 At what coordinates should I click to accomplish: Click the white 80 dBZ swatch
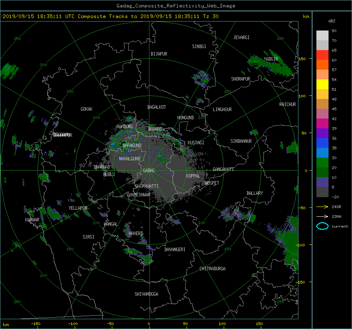point(322,36)
